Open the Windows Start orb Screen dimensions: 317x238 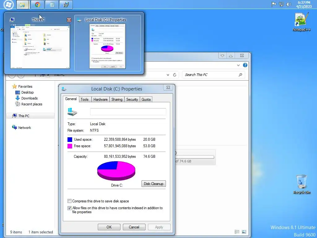[9, 4]
